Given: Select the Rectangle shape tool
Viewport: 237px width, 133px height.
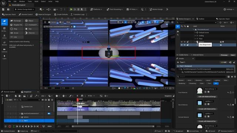Looking at the screenshot, I should pos(17,21).
